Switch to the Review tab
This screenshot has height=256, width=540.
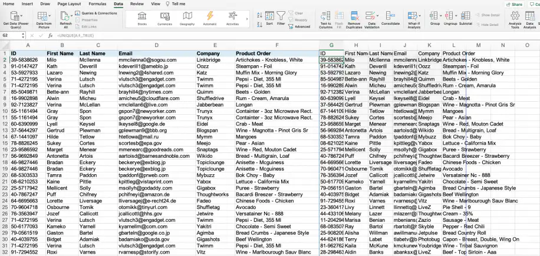(x=137, y=4)
